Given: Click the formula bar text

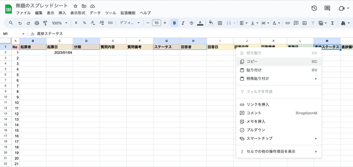Looking at the screenshot, I should pos(50,34).
